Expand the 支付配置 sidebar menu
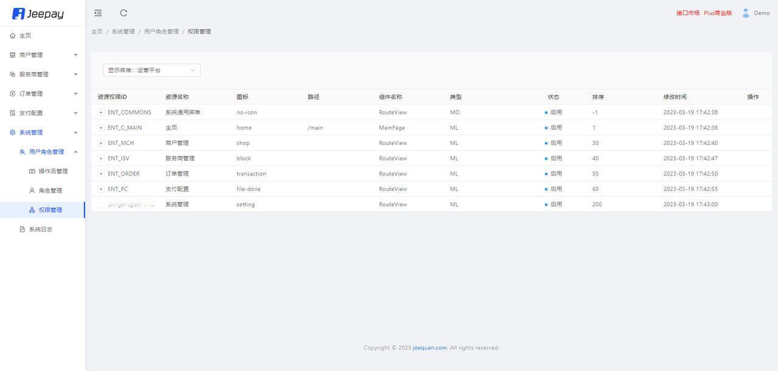 click(43, 113)
